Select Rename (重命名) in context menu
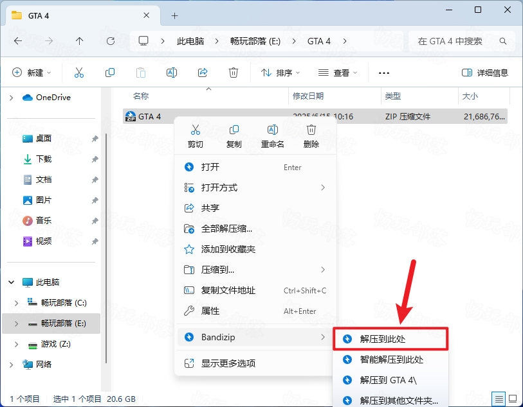 pyautogui.click(x=273, y=136)
